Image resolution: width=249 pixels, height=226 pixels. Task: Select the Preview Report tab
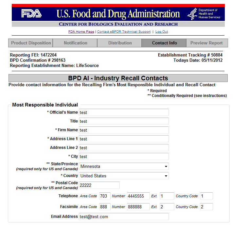(x=206, y=43)
